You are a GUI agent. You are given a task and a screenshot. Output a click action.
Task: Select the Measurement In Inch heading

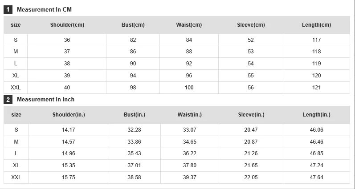(x=45, y=100)
